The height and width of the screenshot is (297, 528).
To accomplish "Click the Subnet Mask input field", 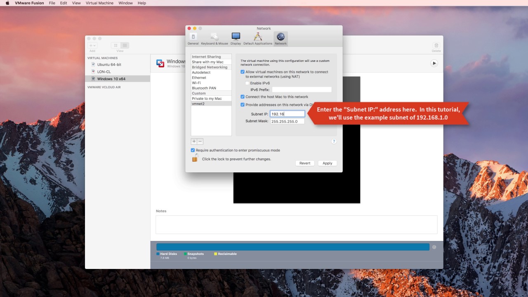I will pyautogui.click(x=288, y=121).
